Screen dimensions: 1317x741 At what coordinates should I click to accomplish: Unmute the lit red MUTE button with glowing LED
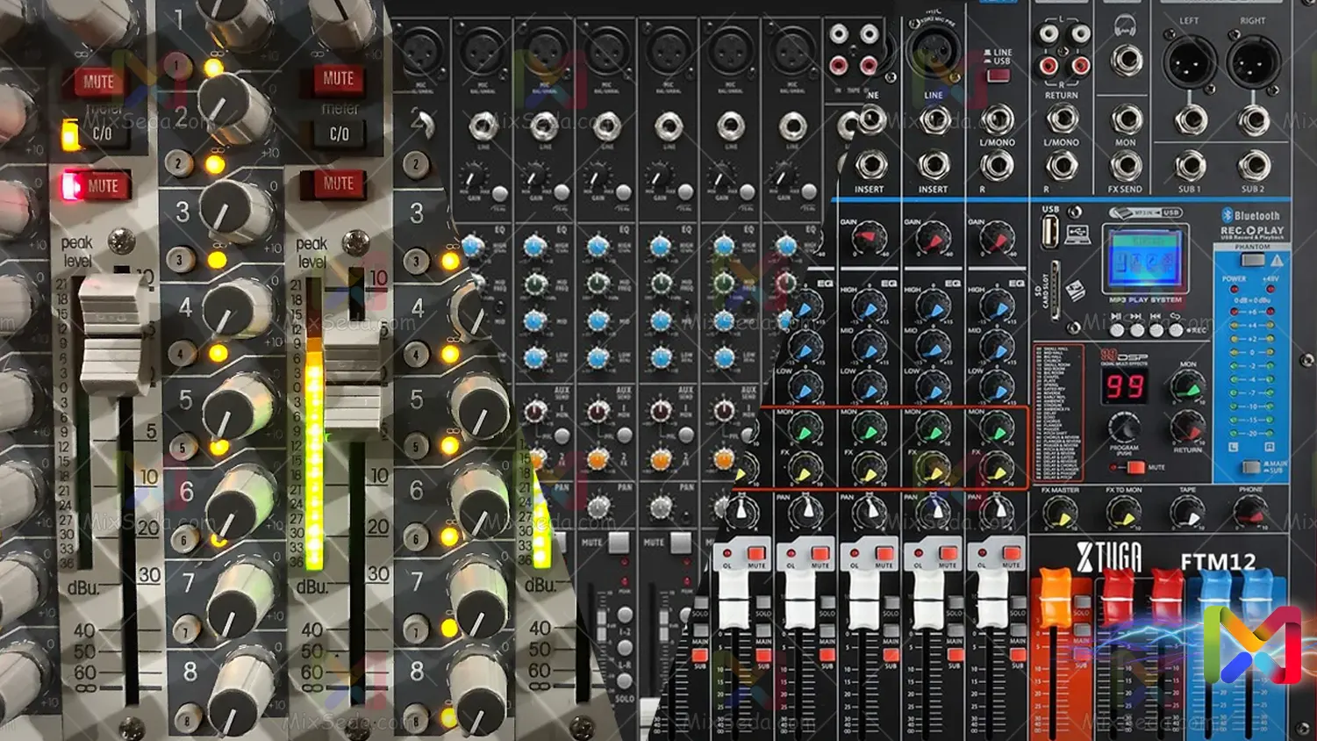95,186
